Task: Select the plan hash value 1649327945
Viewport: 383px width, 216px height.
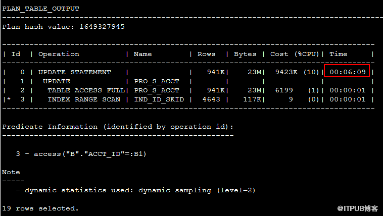Action: (102, 27)
